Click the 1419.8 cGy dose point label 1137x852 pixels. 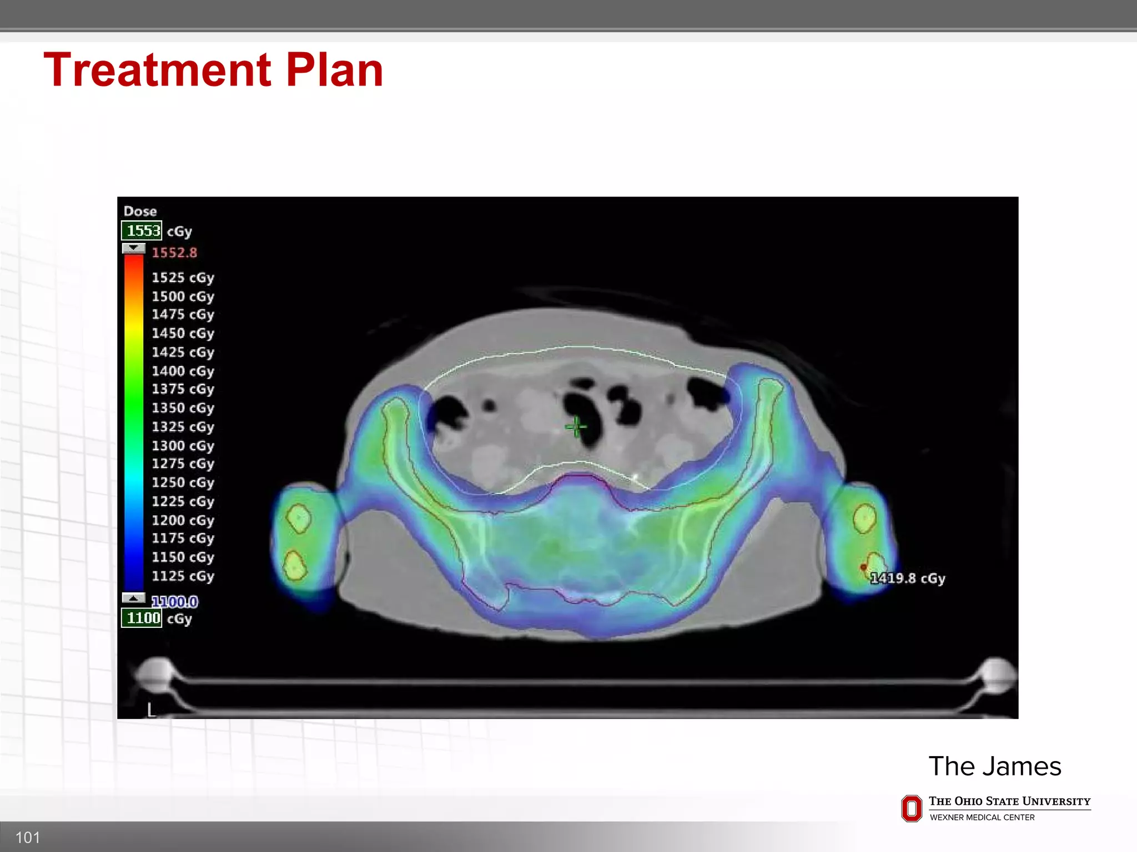(x=907, y=578)
